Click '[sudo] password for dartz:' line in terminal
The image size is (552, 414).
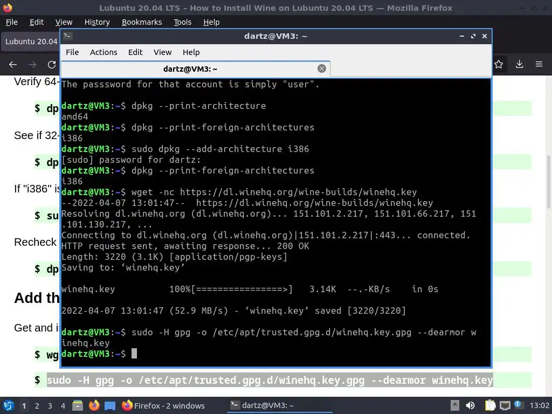click(x=131, y=160)
